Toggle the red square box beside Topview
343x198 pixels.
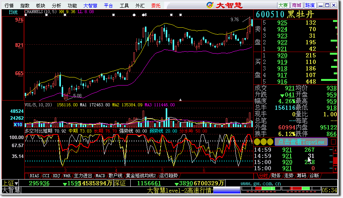[333, 142]
